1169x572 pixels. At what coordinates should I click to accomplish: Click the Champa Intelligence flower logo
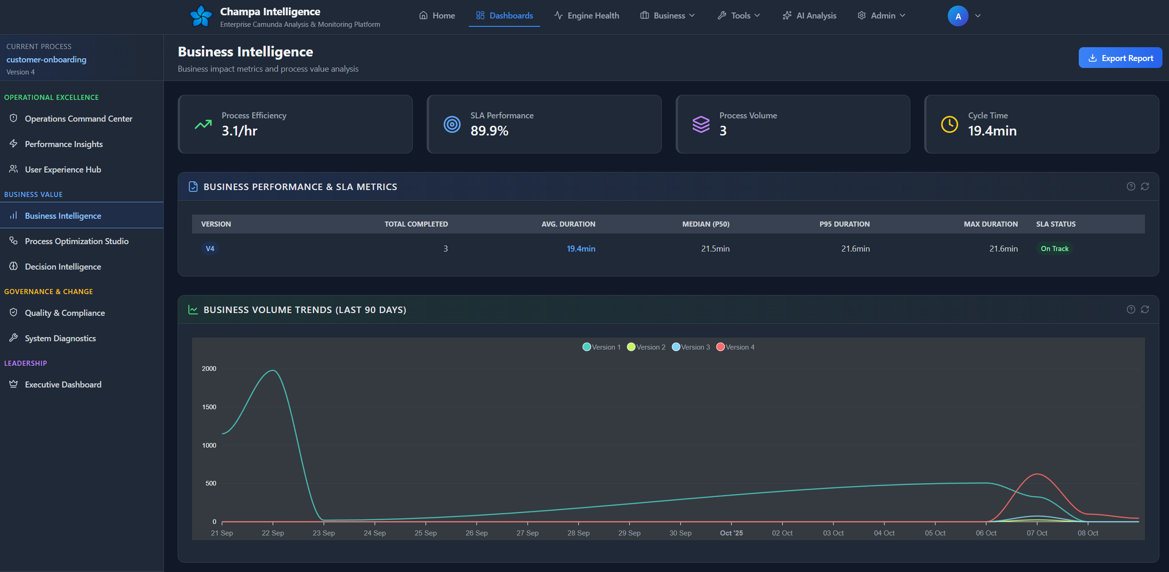(x=201, y=16)
